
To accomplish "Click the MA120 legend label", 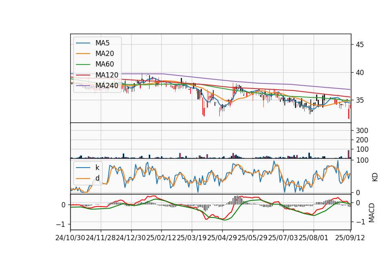I will (x=107, y=75).
